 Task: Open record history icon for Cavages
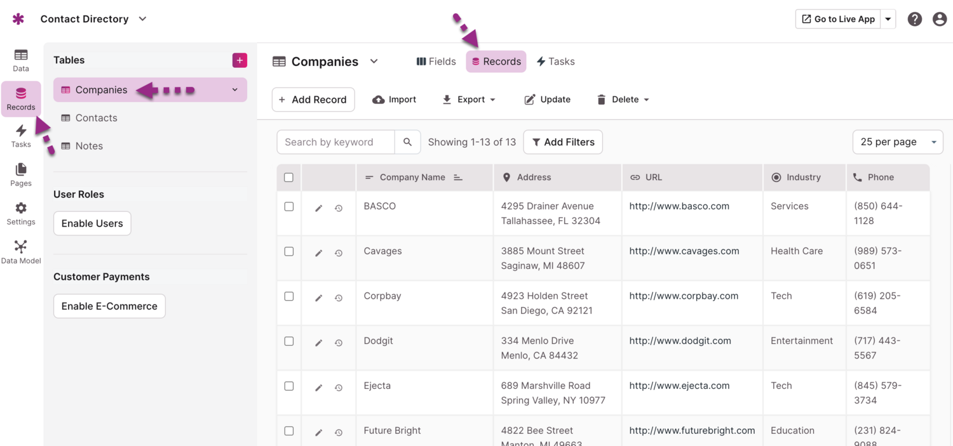click(339, 253)
